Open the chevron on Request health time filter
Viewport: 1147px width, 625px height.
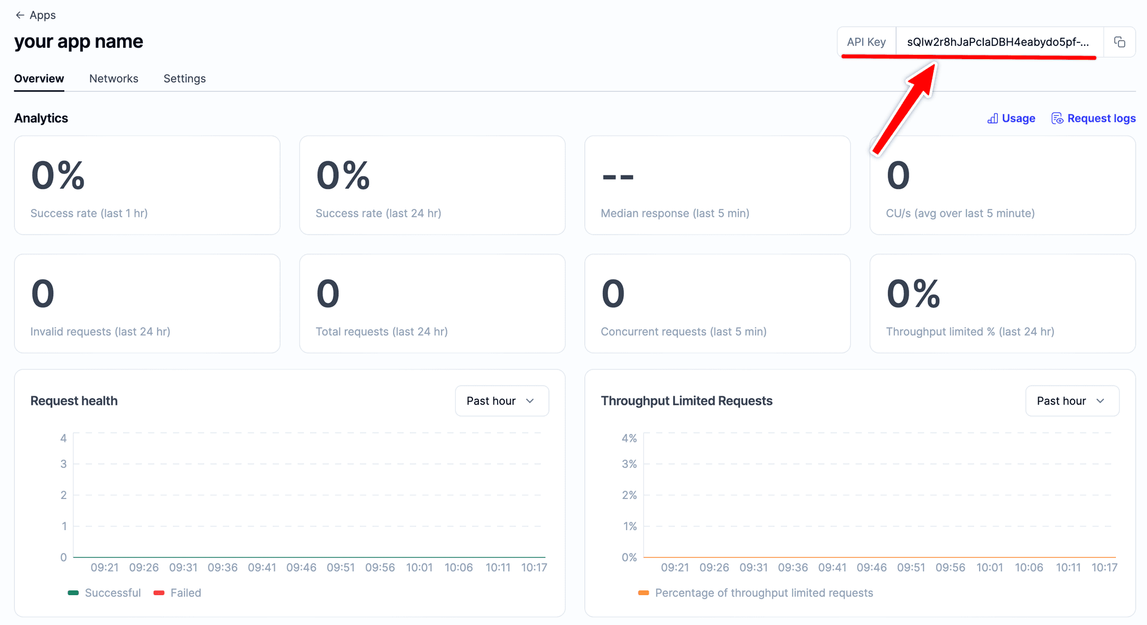coord(529,401)
